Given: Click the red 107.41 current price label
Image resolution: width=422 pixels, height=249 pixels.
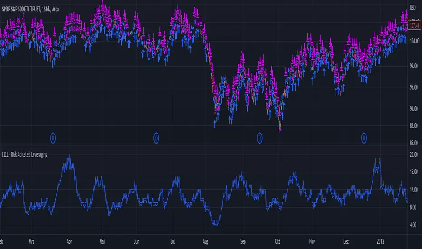Looking at the screenshot, I should (x=414, y=25).
